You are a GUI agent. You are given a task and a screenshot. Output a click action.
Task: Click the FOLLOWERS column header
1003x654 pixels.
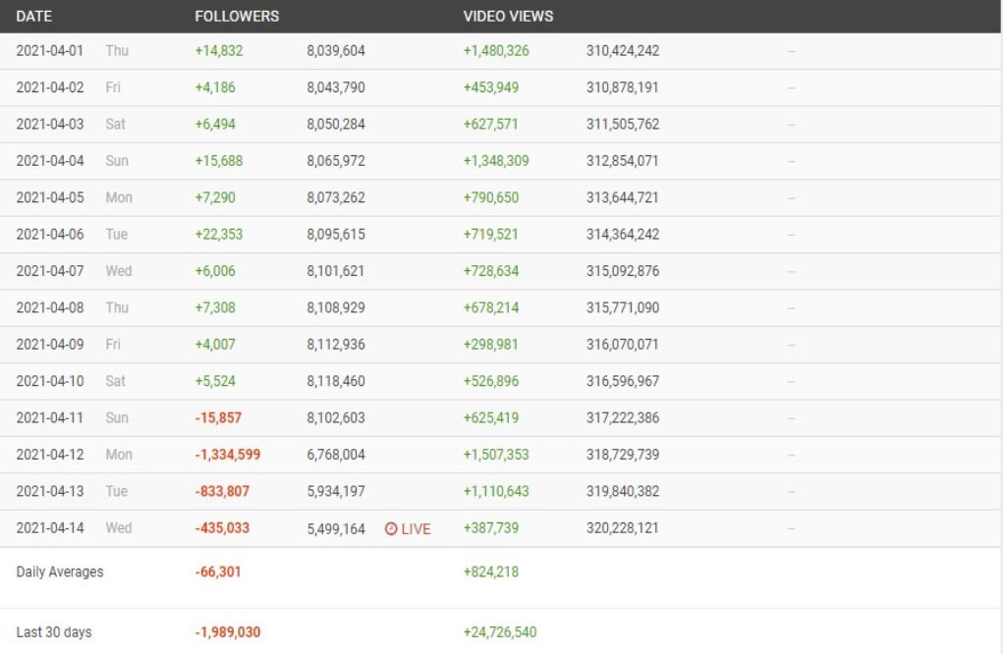(x=237, y=16)
